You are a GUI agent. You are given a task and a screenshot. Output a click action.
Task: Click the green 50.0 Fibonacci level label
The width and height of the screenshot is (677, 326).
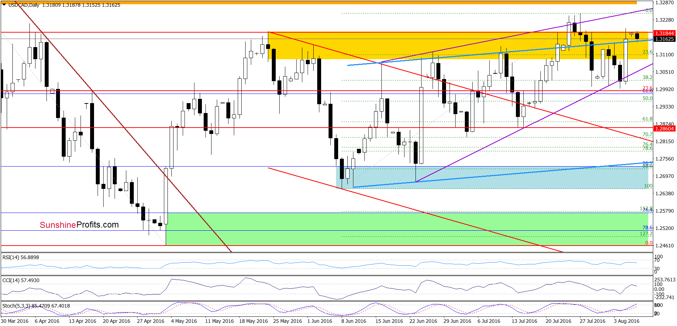coord(648,98)
